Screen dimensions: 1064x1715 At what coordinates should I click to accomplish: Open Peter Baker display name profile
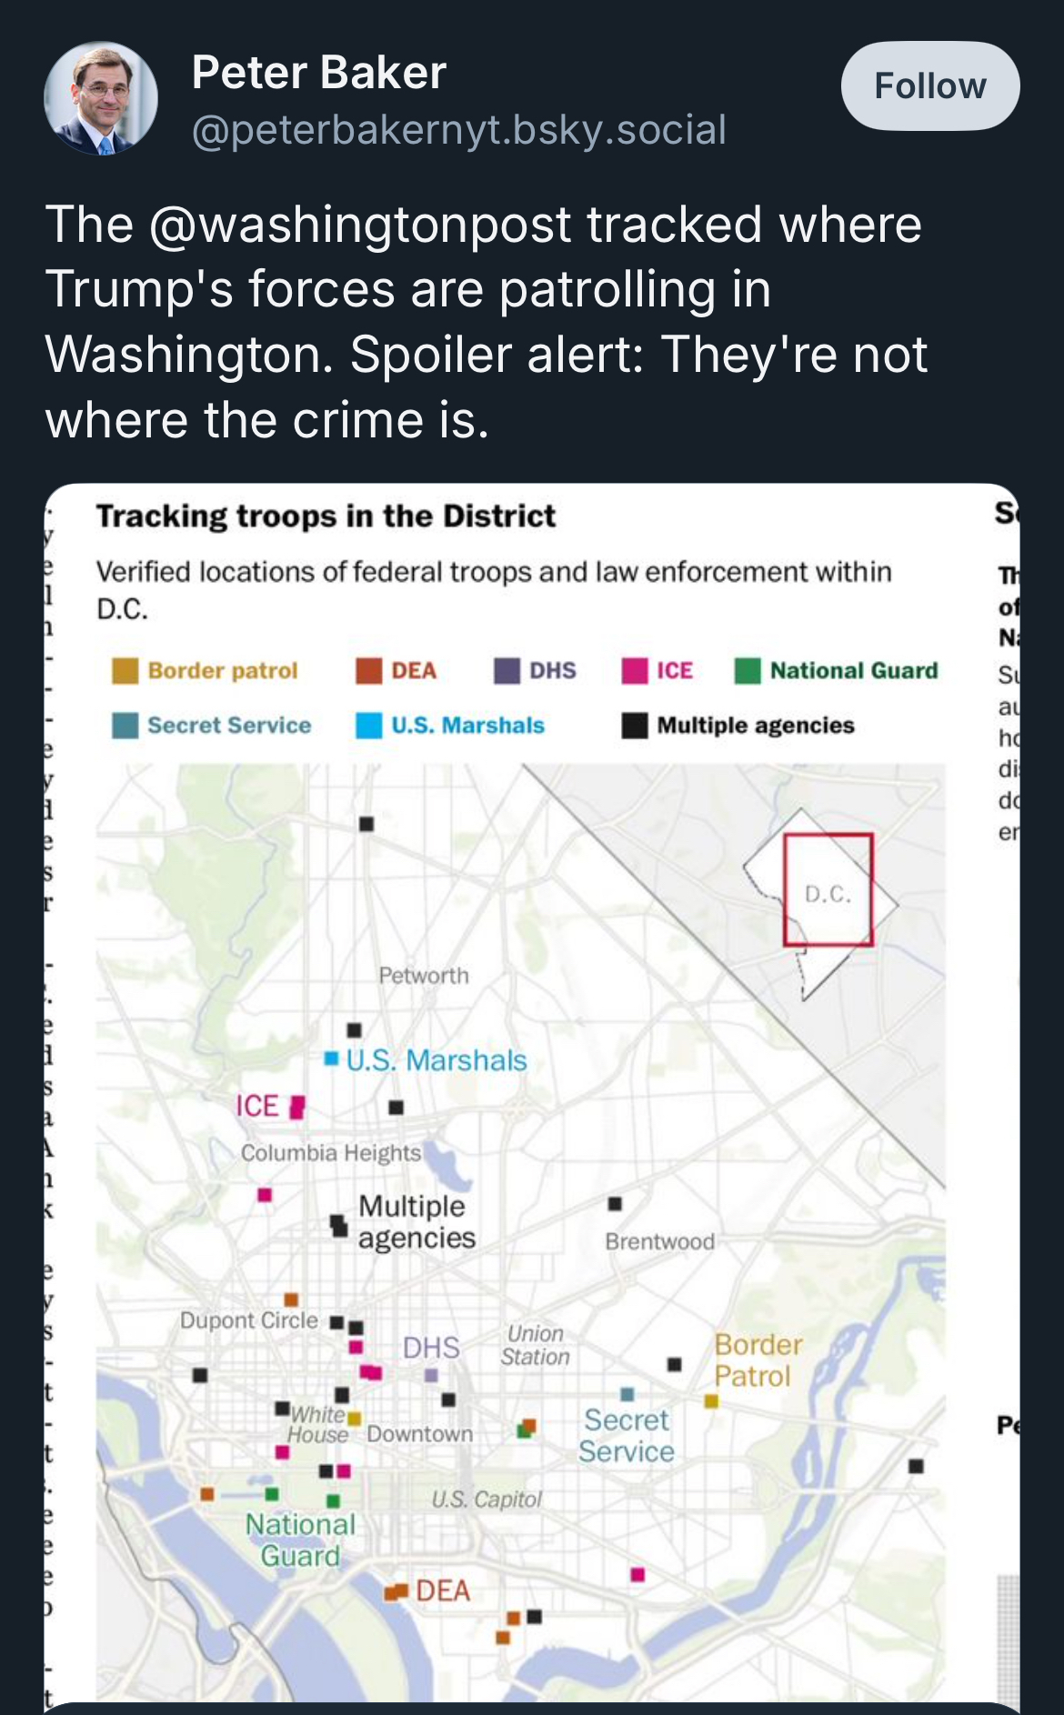pos(319,73)
